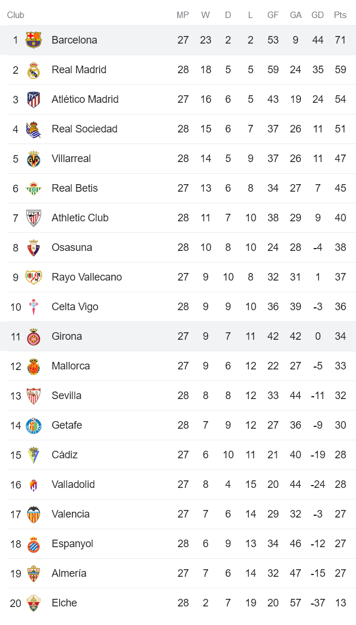Screen dimensions: 356x625
Task: Click the Barcelona club crest
Action: [34, 40]
